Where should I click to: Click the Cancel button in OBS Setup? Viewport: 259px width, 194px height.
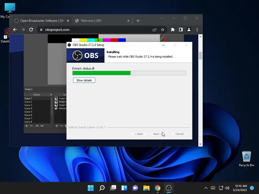(179, 134)
